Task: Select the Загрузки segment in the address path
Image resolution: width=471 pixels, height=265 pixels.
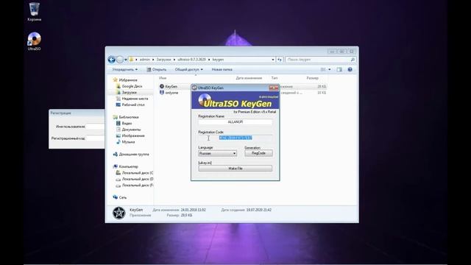Action: point(163,60)
